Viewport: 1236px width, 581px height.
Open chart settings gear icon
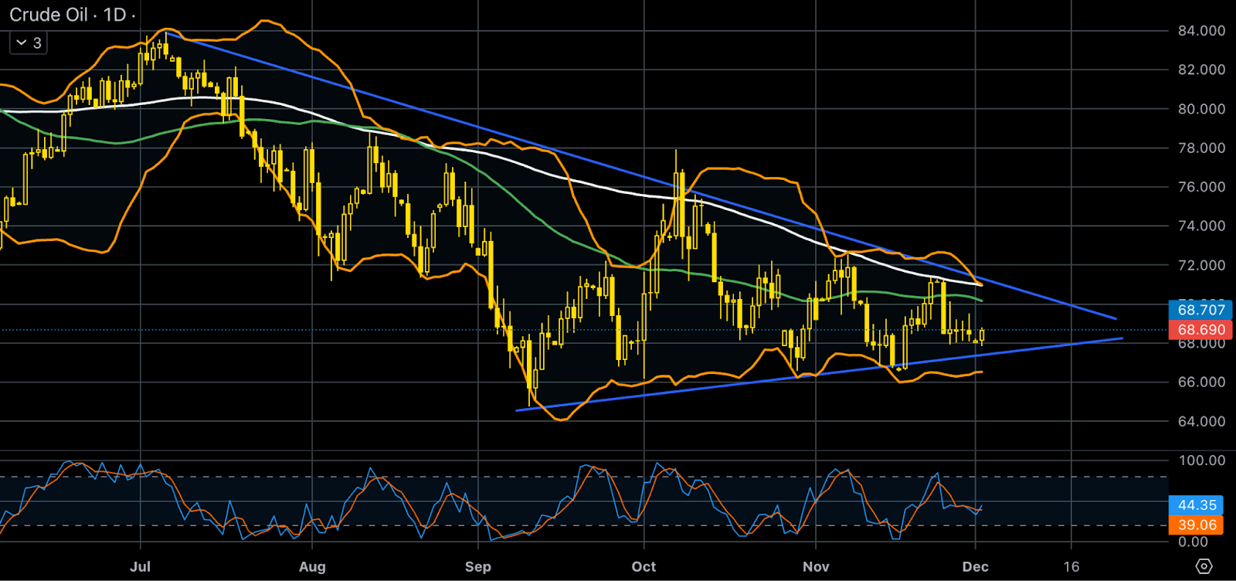[x=1204, y=566]
